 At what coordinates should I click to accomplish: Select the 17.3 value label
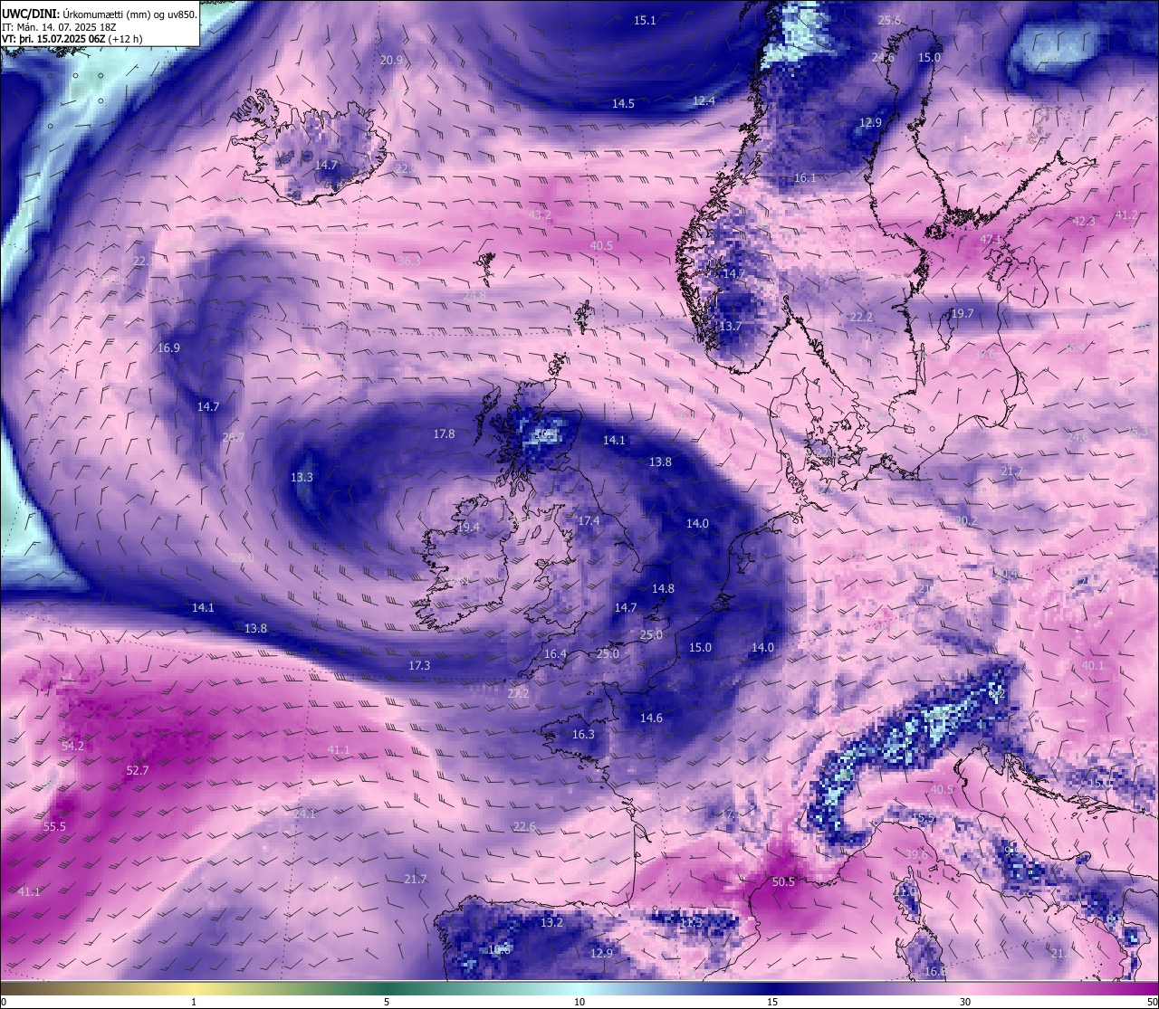pyautogui.click(x=419, y=665)
